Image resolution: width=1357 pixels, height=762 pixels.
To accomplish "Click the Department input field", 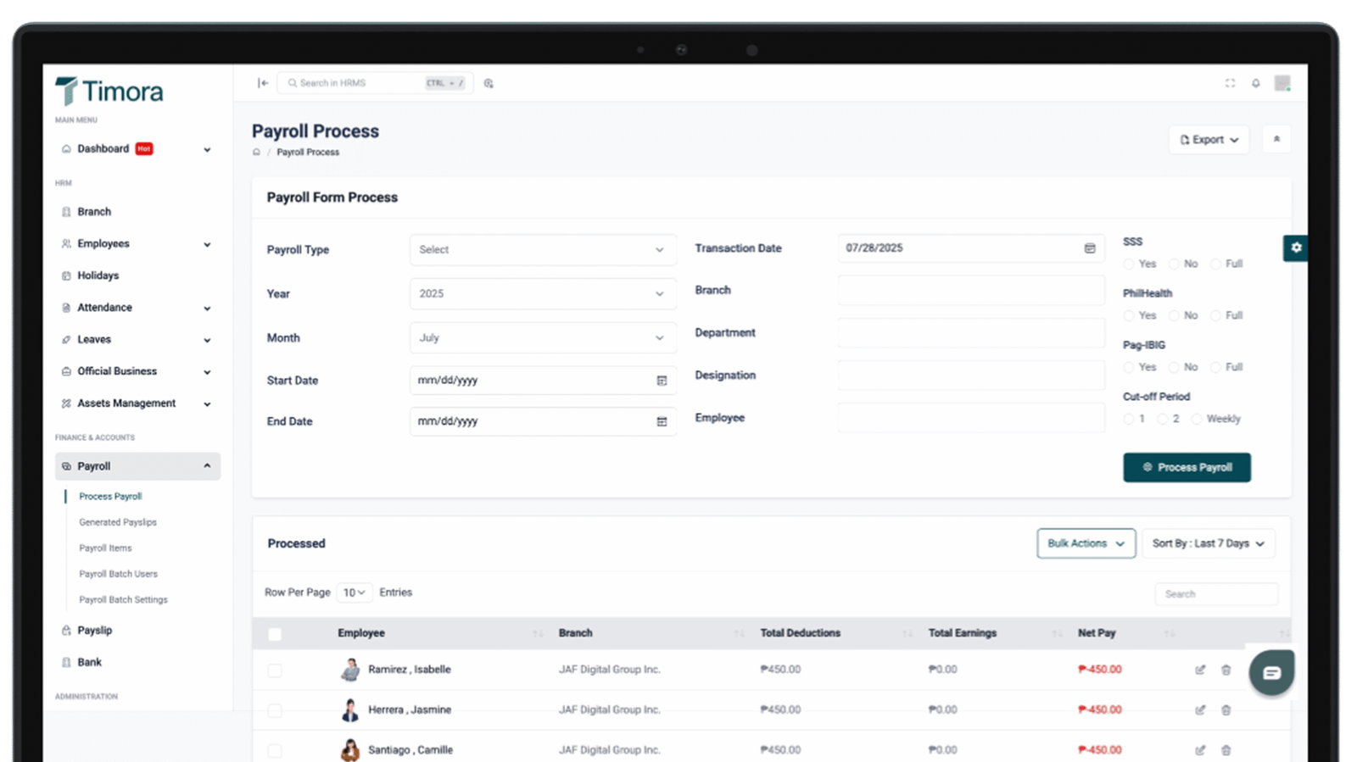I will pyautogui.click(x=971, y=333).
